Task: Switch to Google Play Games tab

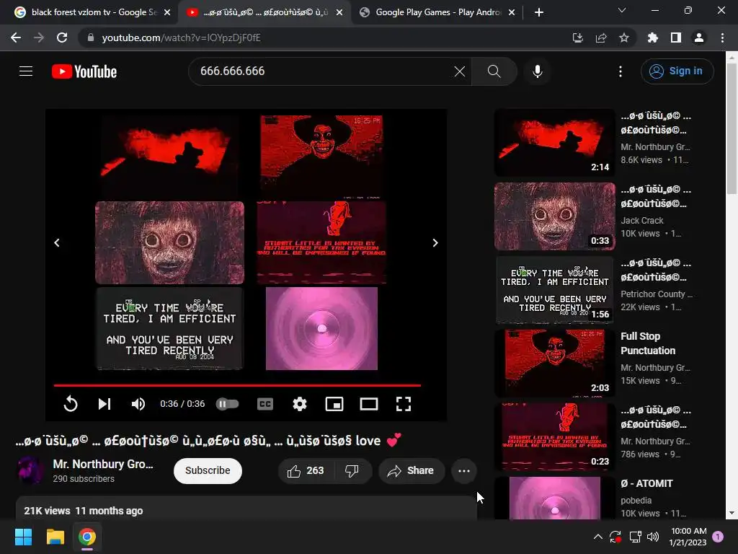Action: 437,12
